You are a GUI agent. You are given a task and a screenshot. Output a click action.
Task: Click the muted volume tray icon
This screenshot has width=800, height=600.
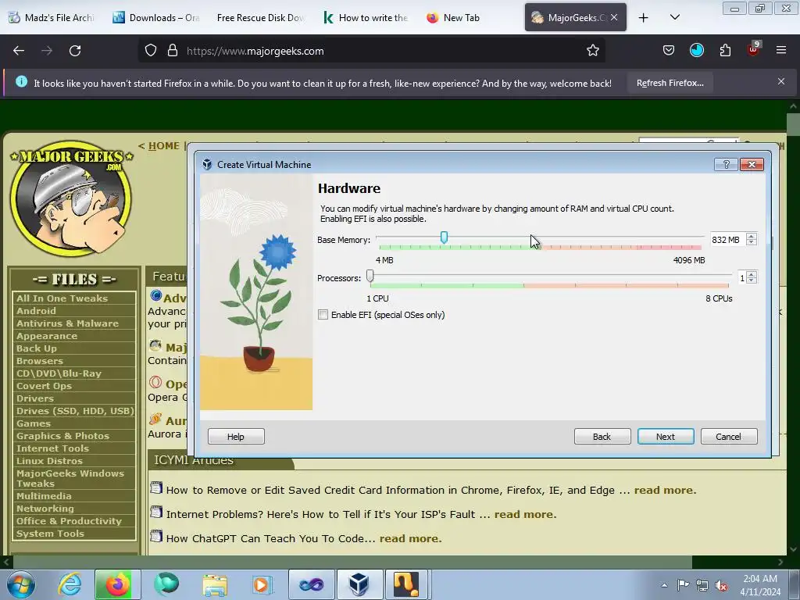click(x=721, y=585)
